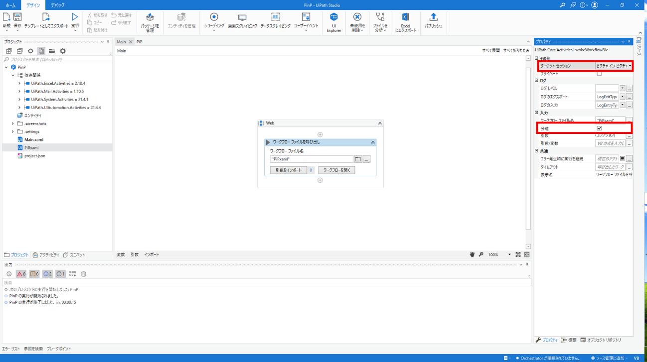
Task: Toggle the 分離 (Isolated) checkbox
Action: click(x=599, y=128)
